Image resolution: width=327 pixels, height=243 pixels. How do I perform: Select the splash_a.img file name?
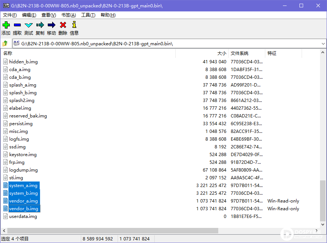tap(23, 85)
